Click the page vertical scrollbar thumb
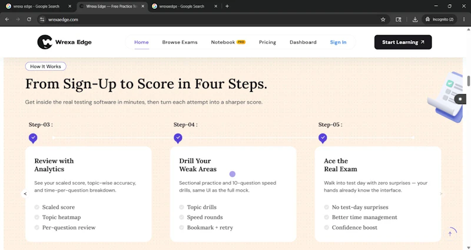Viewport: 471px width, 250px height. pyautogui.click(x=468, y=81)
